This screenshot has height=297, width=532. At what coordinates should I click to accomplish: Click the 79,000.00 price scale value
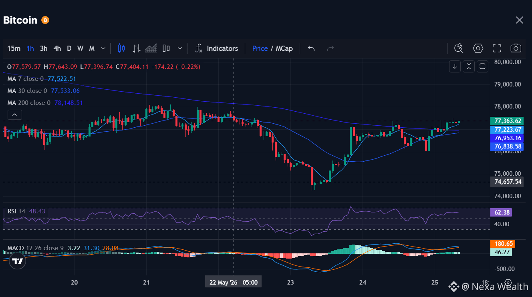click(508, 84)
